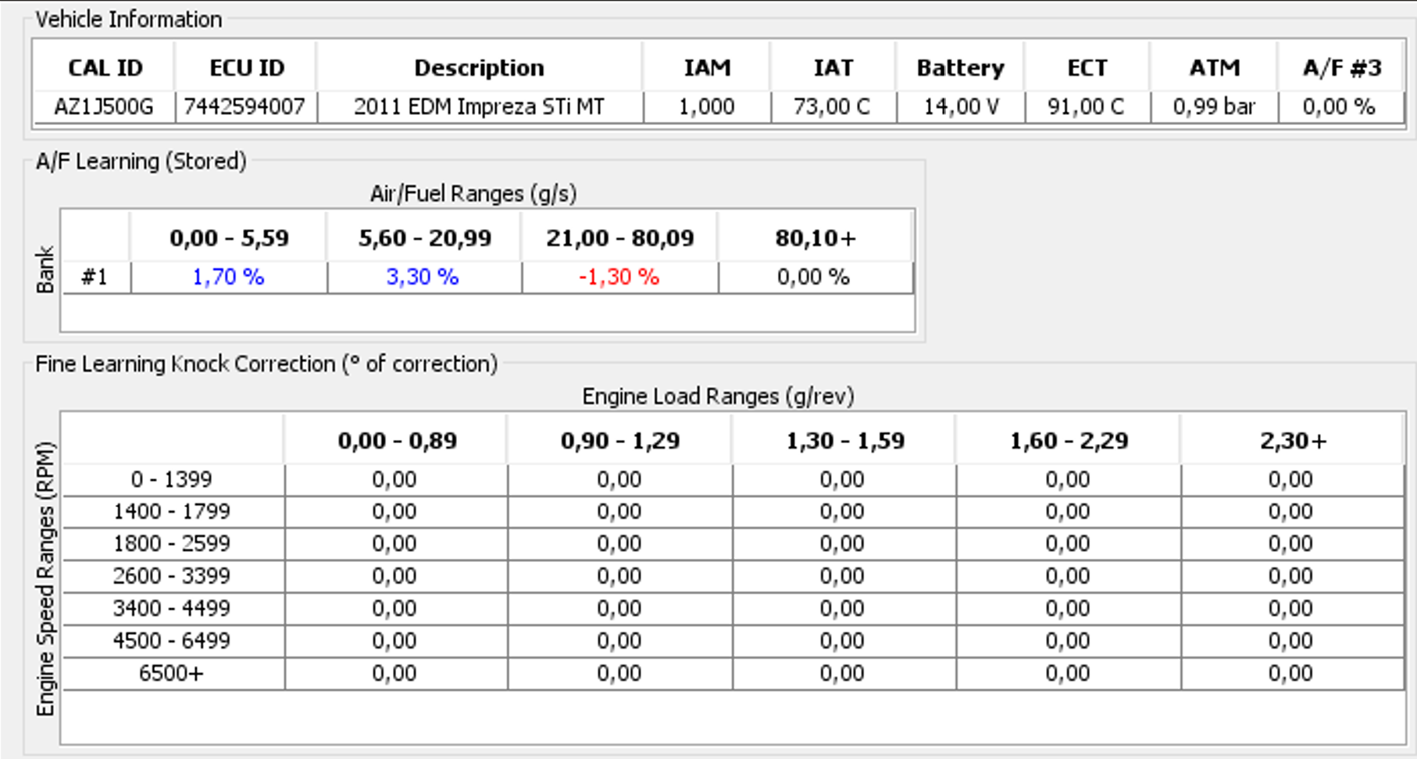Click the ATM pressure 0,99 bar cell
The width and height of the screenshot is (1417, 759).
click(1214, 106)
